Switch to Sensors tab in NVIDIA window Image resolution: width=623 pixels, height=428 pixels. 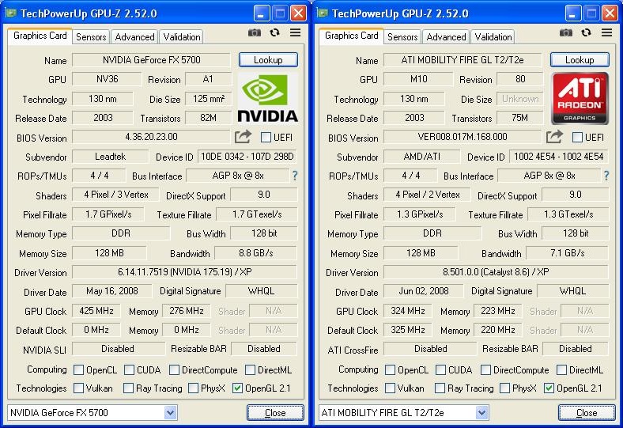click(91, 37)
